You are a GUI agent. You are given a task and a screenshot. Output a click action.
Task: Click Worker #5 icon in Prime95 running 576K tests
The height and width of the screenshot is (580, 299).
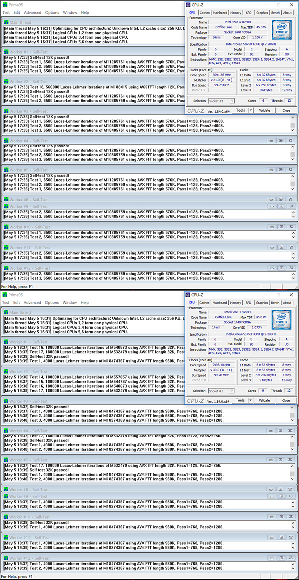[6, 170]
